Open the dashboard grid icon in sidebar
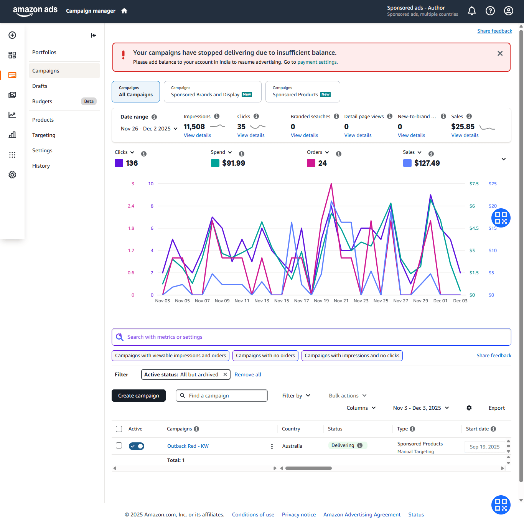The width and height of the screenshot is (524, 526). point(12,55)
